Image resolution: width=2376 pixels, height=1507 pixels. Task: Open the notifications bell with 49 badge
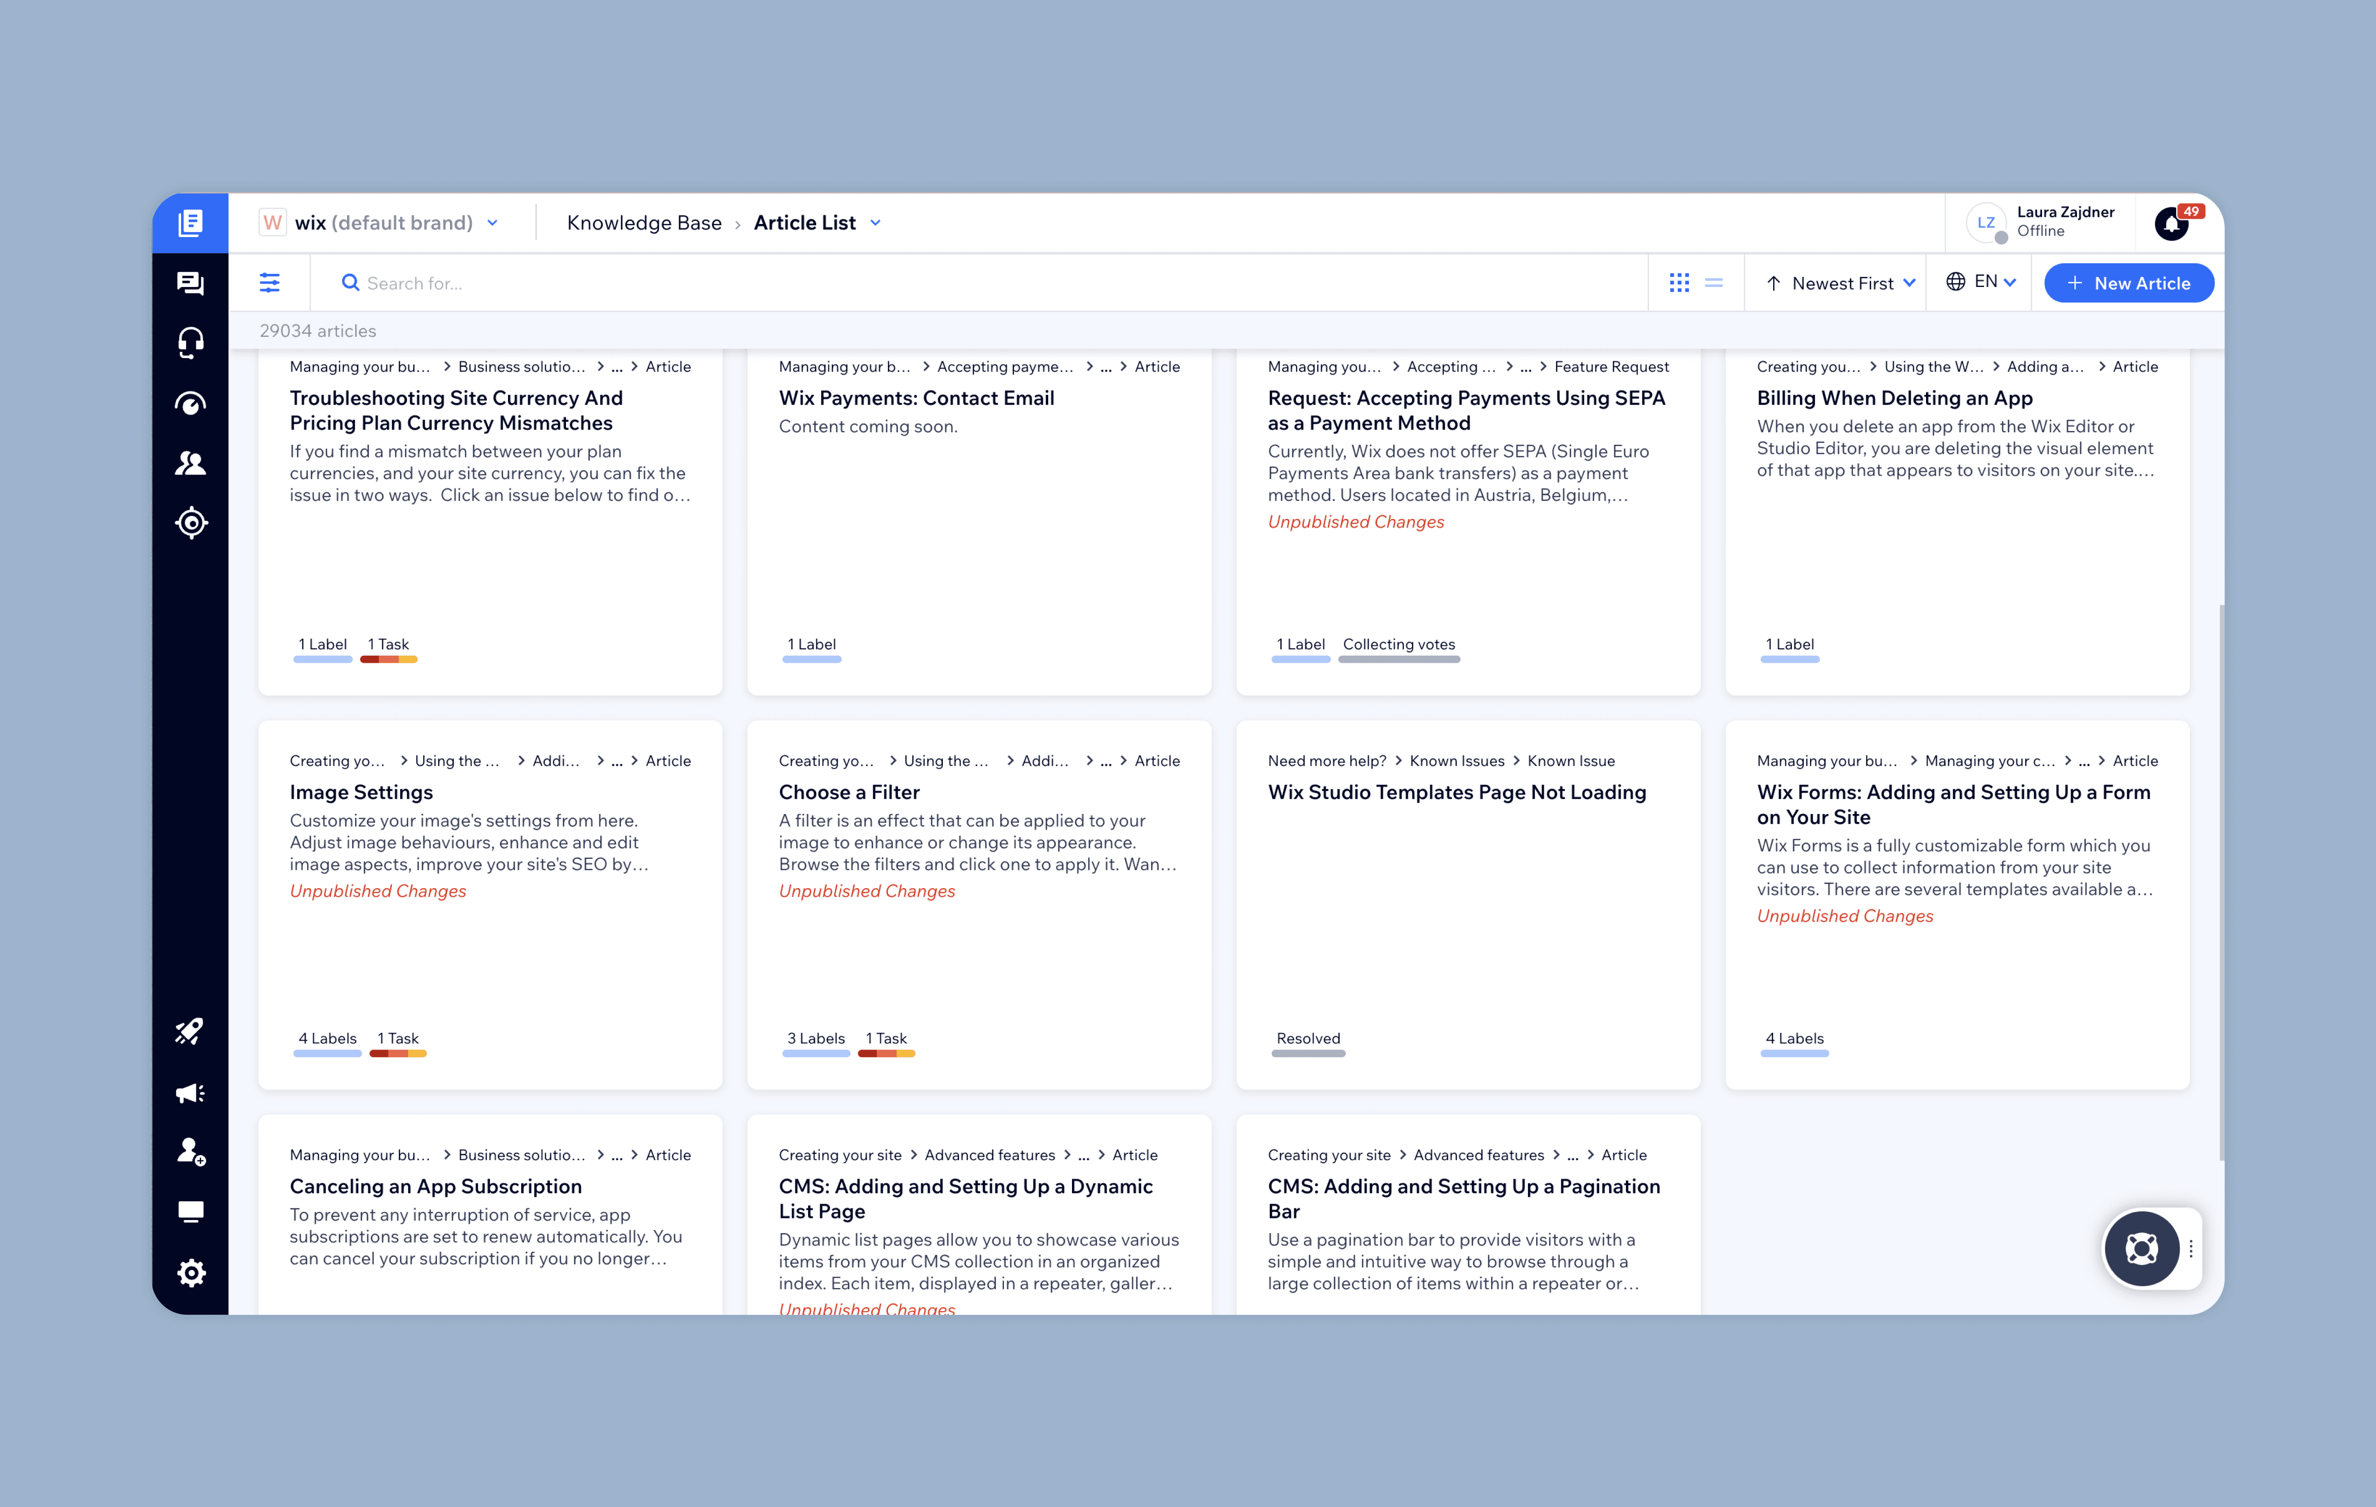click(x=2172, y=224)
